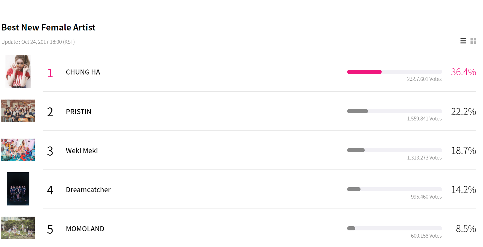483x247 pixels.
Task: Open Dreamcatcher dark thumbnail
Action: pyautogui.click(x=18, y=189)
